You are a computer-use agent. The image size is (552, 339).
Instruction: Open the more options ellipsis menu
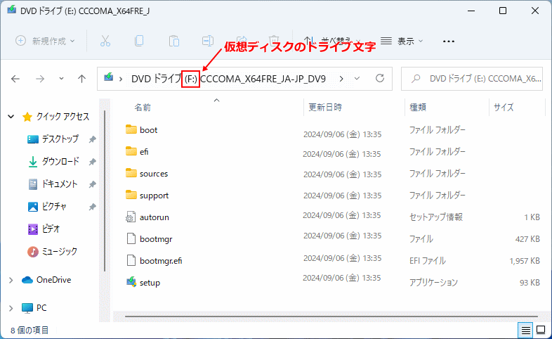(449, 41)
